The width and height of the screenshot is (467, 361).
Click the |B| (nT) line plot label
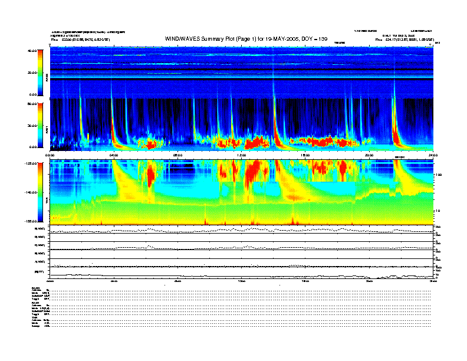coord(40,272)
